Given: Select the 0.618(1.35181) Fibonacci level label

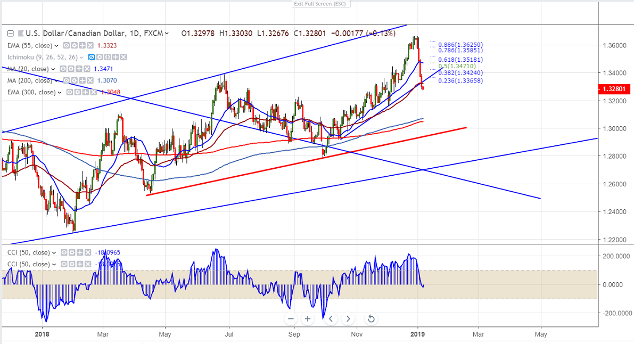Looking at the screenshot, I should coord(460,60).
